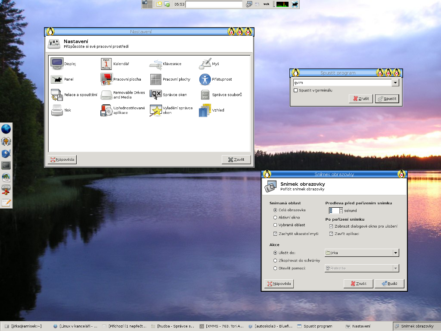
Task: Open the Myš mouse settings
Action: [205, 64]
